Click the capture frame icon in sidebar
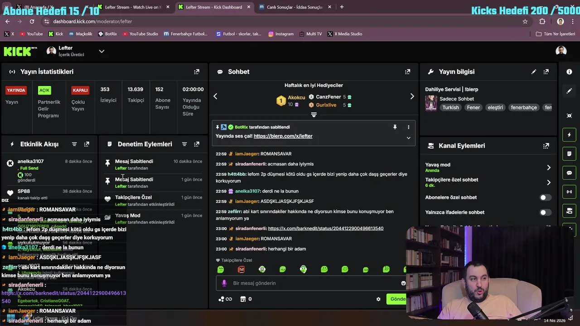The height and width of the screenshot is (326, 580). pyautogui.click(x=569, y=115)
